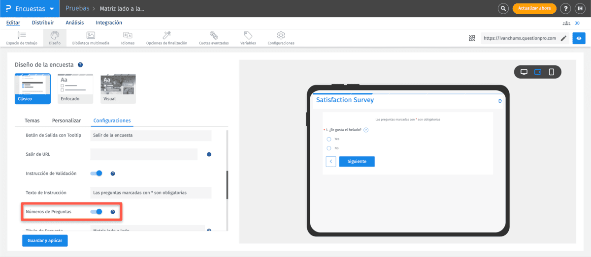Click the Botón de Salida tooltip field

(151, 135)
